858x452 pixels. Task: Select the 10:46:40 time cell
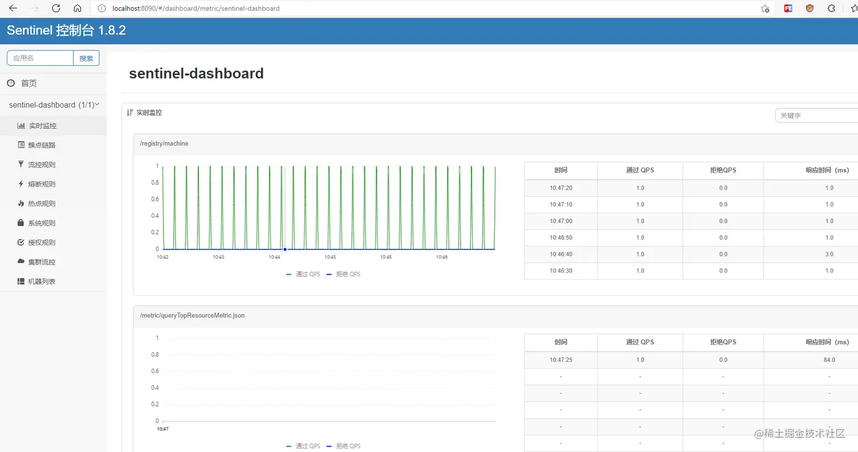pyautogui.click(x=561, y=254)
